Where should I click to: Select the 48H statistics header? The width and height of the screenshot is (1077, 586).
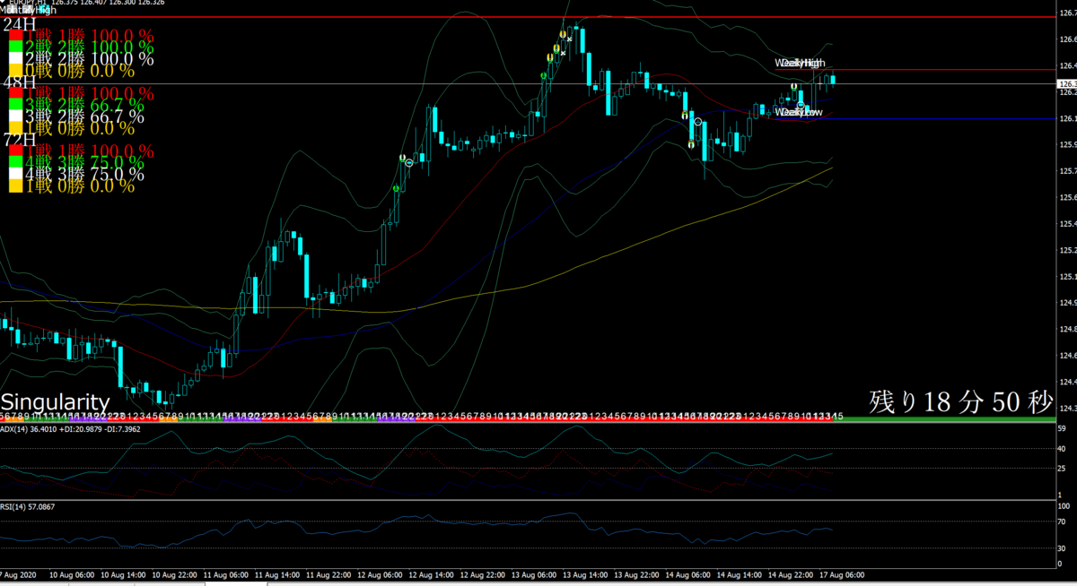point(18,82)
